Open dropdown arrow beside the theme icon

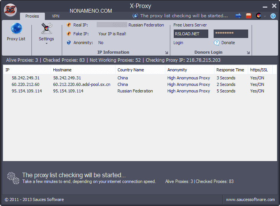[x=264, y=16]
